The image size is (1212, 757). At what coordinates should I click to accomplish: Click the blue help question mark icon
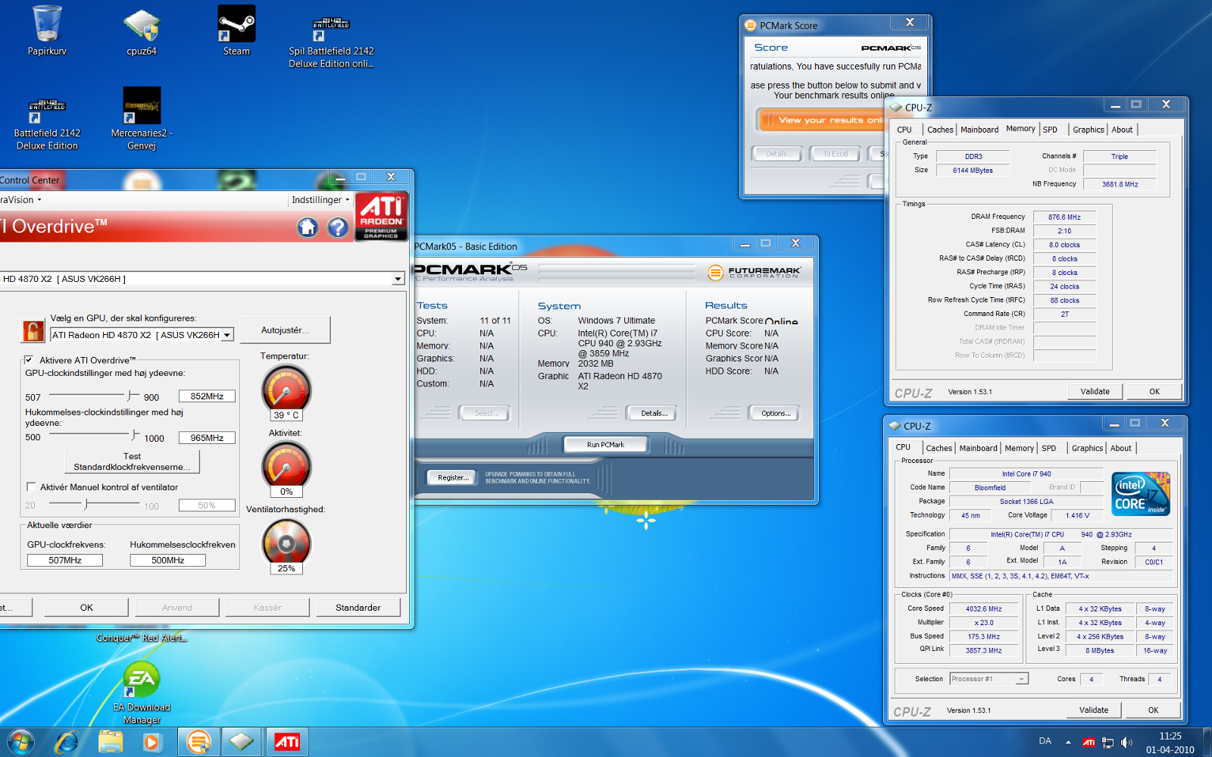pyautogui.click(x=338, y=227)
